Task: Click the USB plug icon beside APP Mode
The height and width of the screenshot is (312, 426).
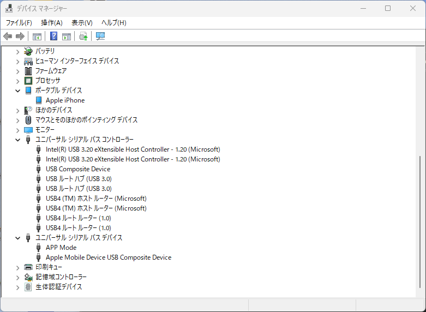Action: coord(39,248)
